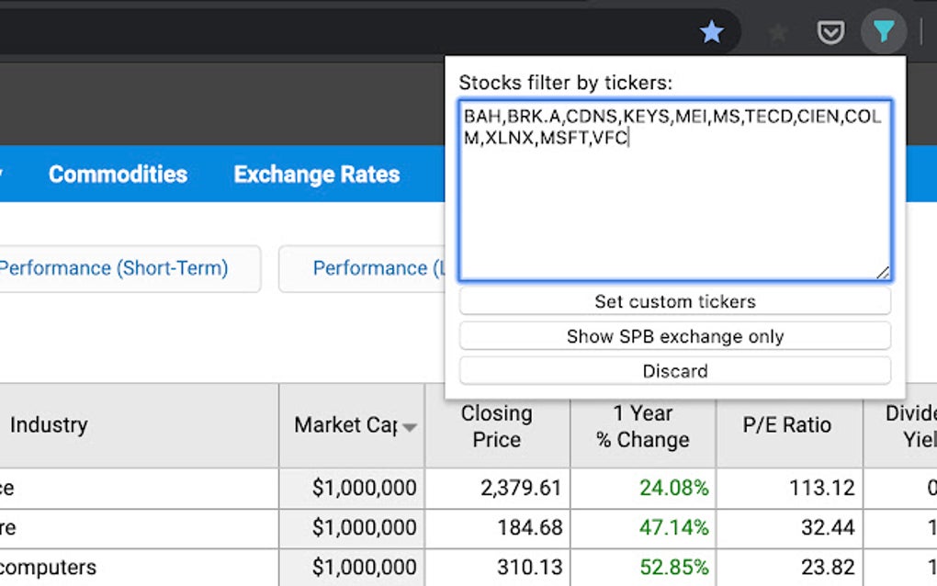Sort by the Closing Price column header
The height and width of the screenshot is (586, 937).
[x=496, y=426]
